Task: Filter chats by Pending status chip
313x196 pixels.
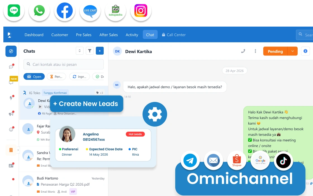Action: (x=56, y=77)
